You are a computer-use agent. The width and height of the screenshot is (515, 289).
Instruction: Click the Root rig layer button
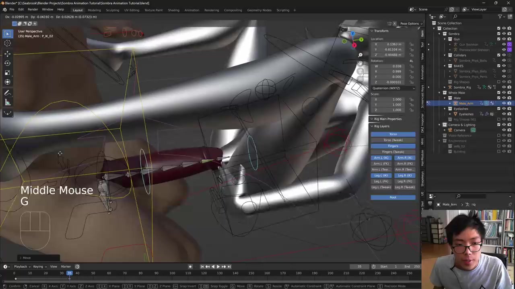tap(393, 197)
